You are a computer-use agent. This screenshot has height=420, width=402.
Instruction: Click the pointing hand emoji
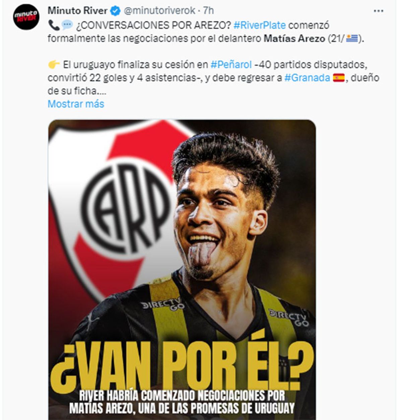(x=54, y=64)
